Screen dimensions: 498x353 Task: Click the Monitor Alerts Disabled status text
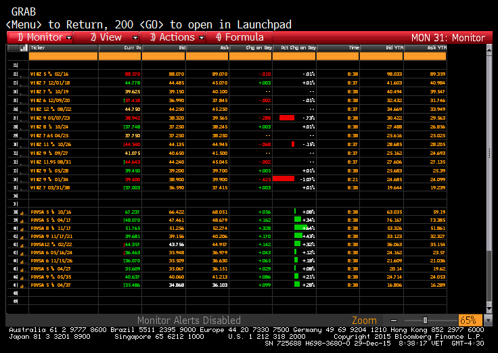[x=189, y=321]
